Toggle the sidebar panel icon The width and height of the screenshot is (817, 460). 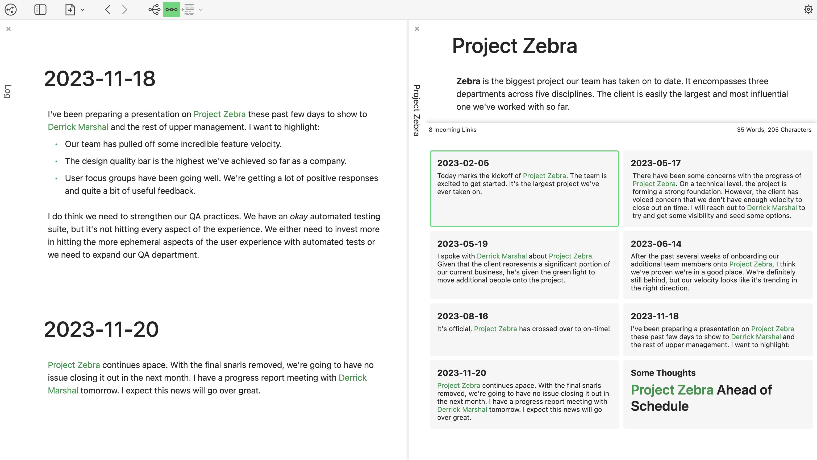pyautogui.click(x=41, y=10)
